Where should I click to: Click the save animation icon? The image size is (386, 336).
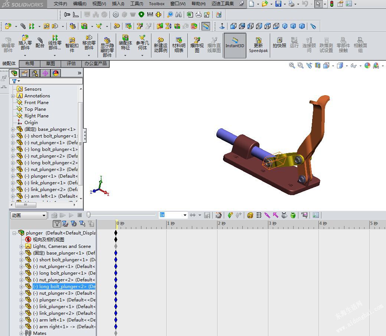(x=207, y=215)
